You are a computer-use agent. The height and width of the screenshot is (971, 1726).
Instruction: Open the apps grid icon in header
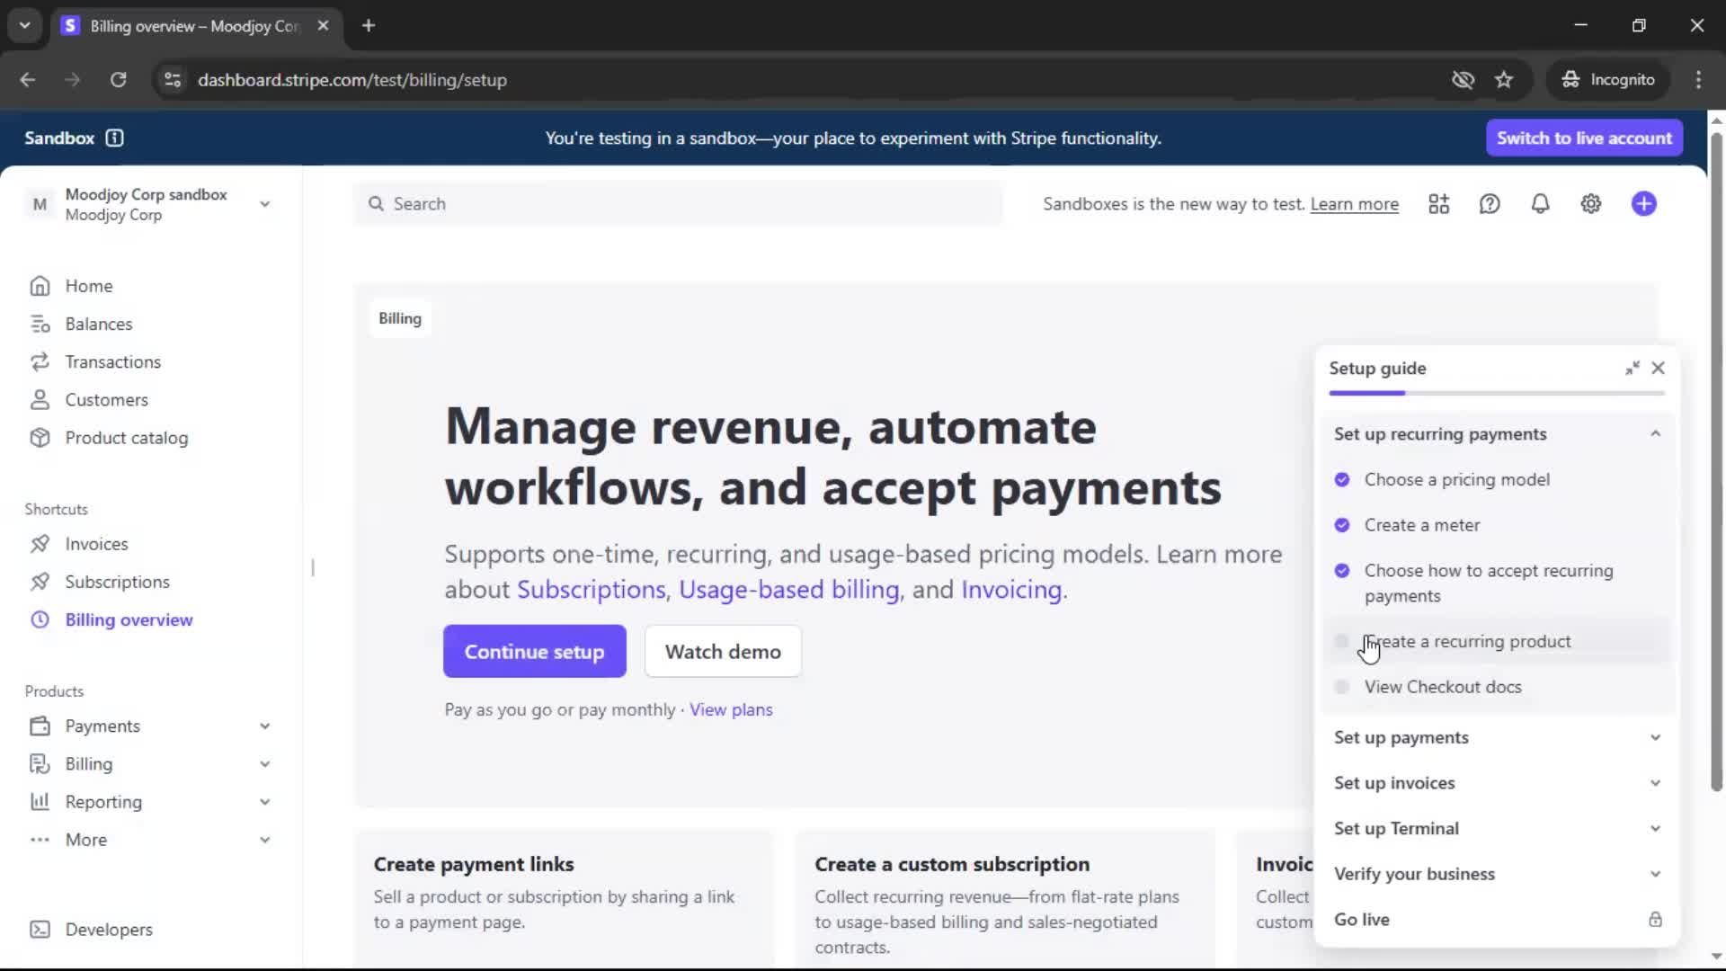[1438, 204]
